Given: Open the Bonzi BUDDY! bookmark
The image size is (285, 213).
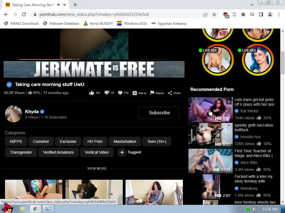Looking at the screenshot, I should pyautogui.click(x=98, y=23).
